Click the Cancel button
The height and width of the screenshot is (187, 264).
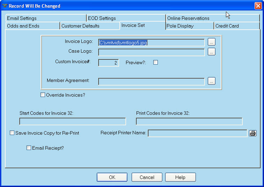(147, 177)
